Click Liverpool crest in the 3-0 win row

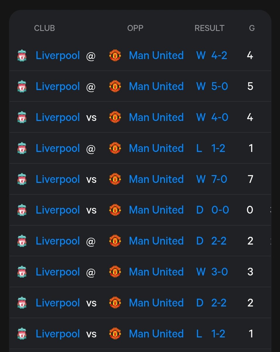[x=22, y=272]
